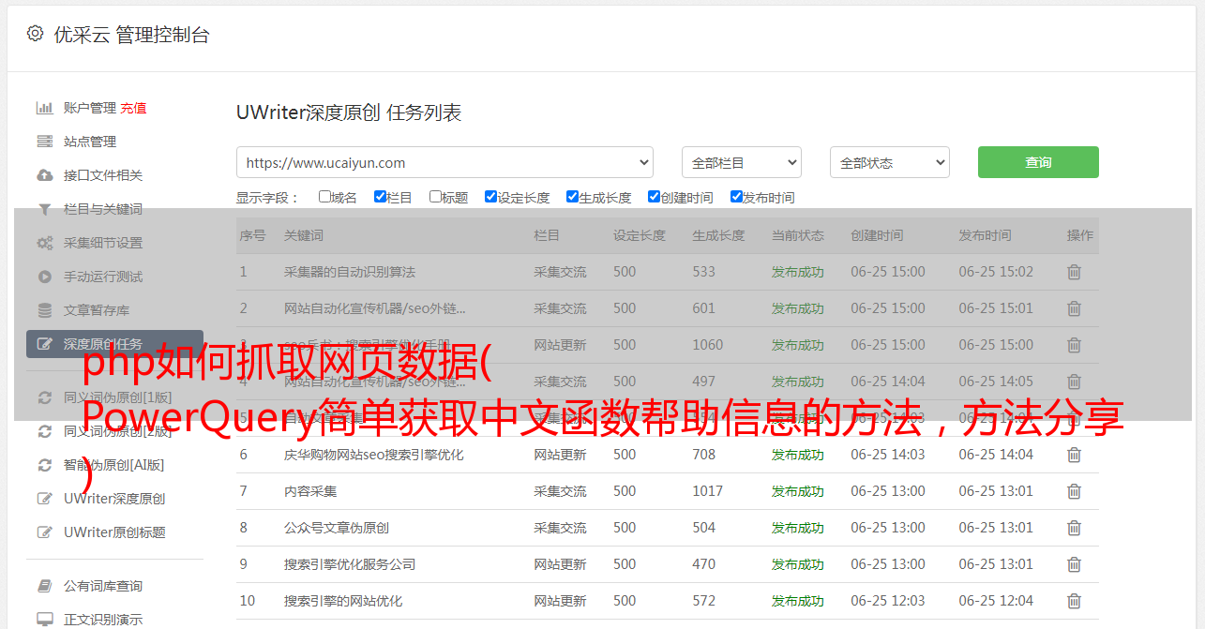Click trash icon in row with length 497
The height and width of the screenshot is (629, 1205).
[1075, 382]
